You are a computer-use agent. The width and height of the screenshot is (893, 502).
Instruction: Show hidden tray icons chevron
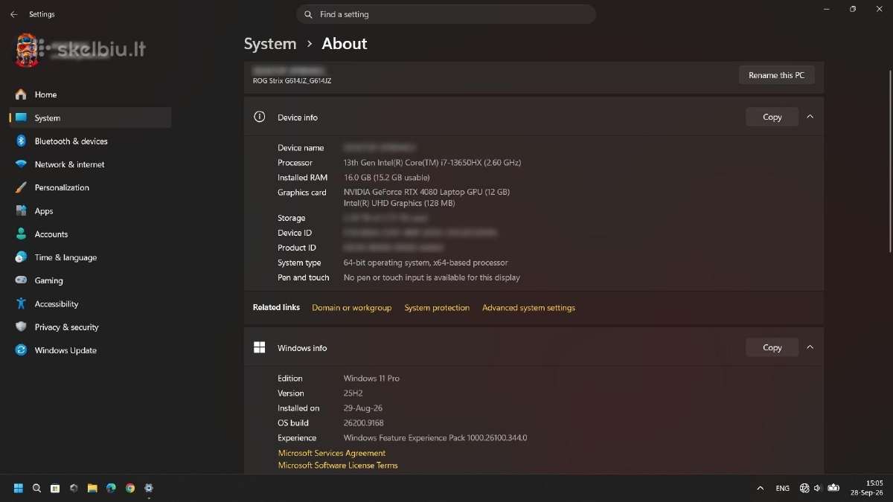click(x=760, y=489)
